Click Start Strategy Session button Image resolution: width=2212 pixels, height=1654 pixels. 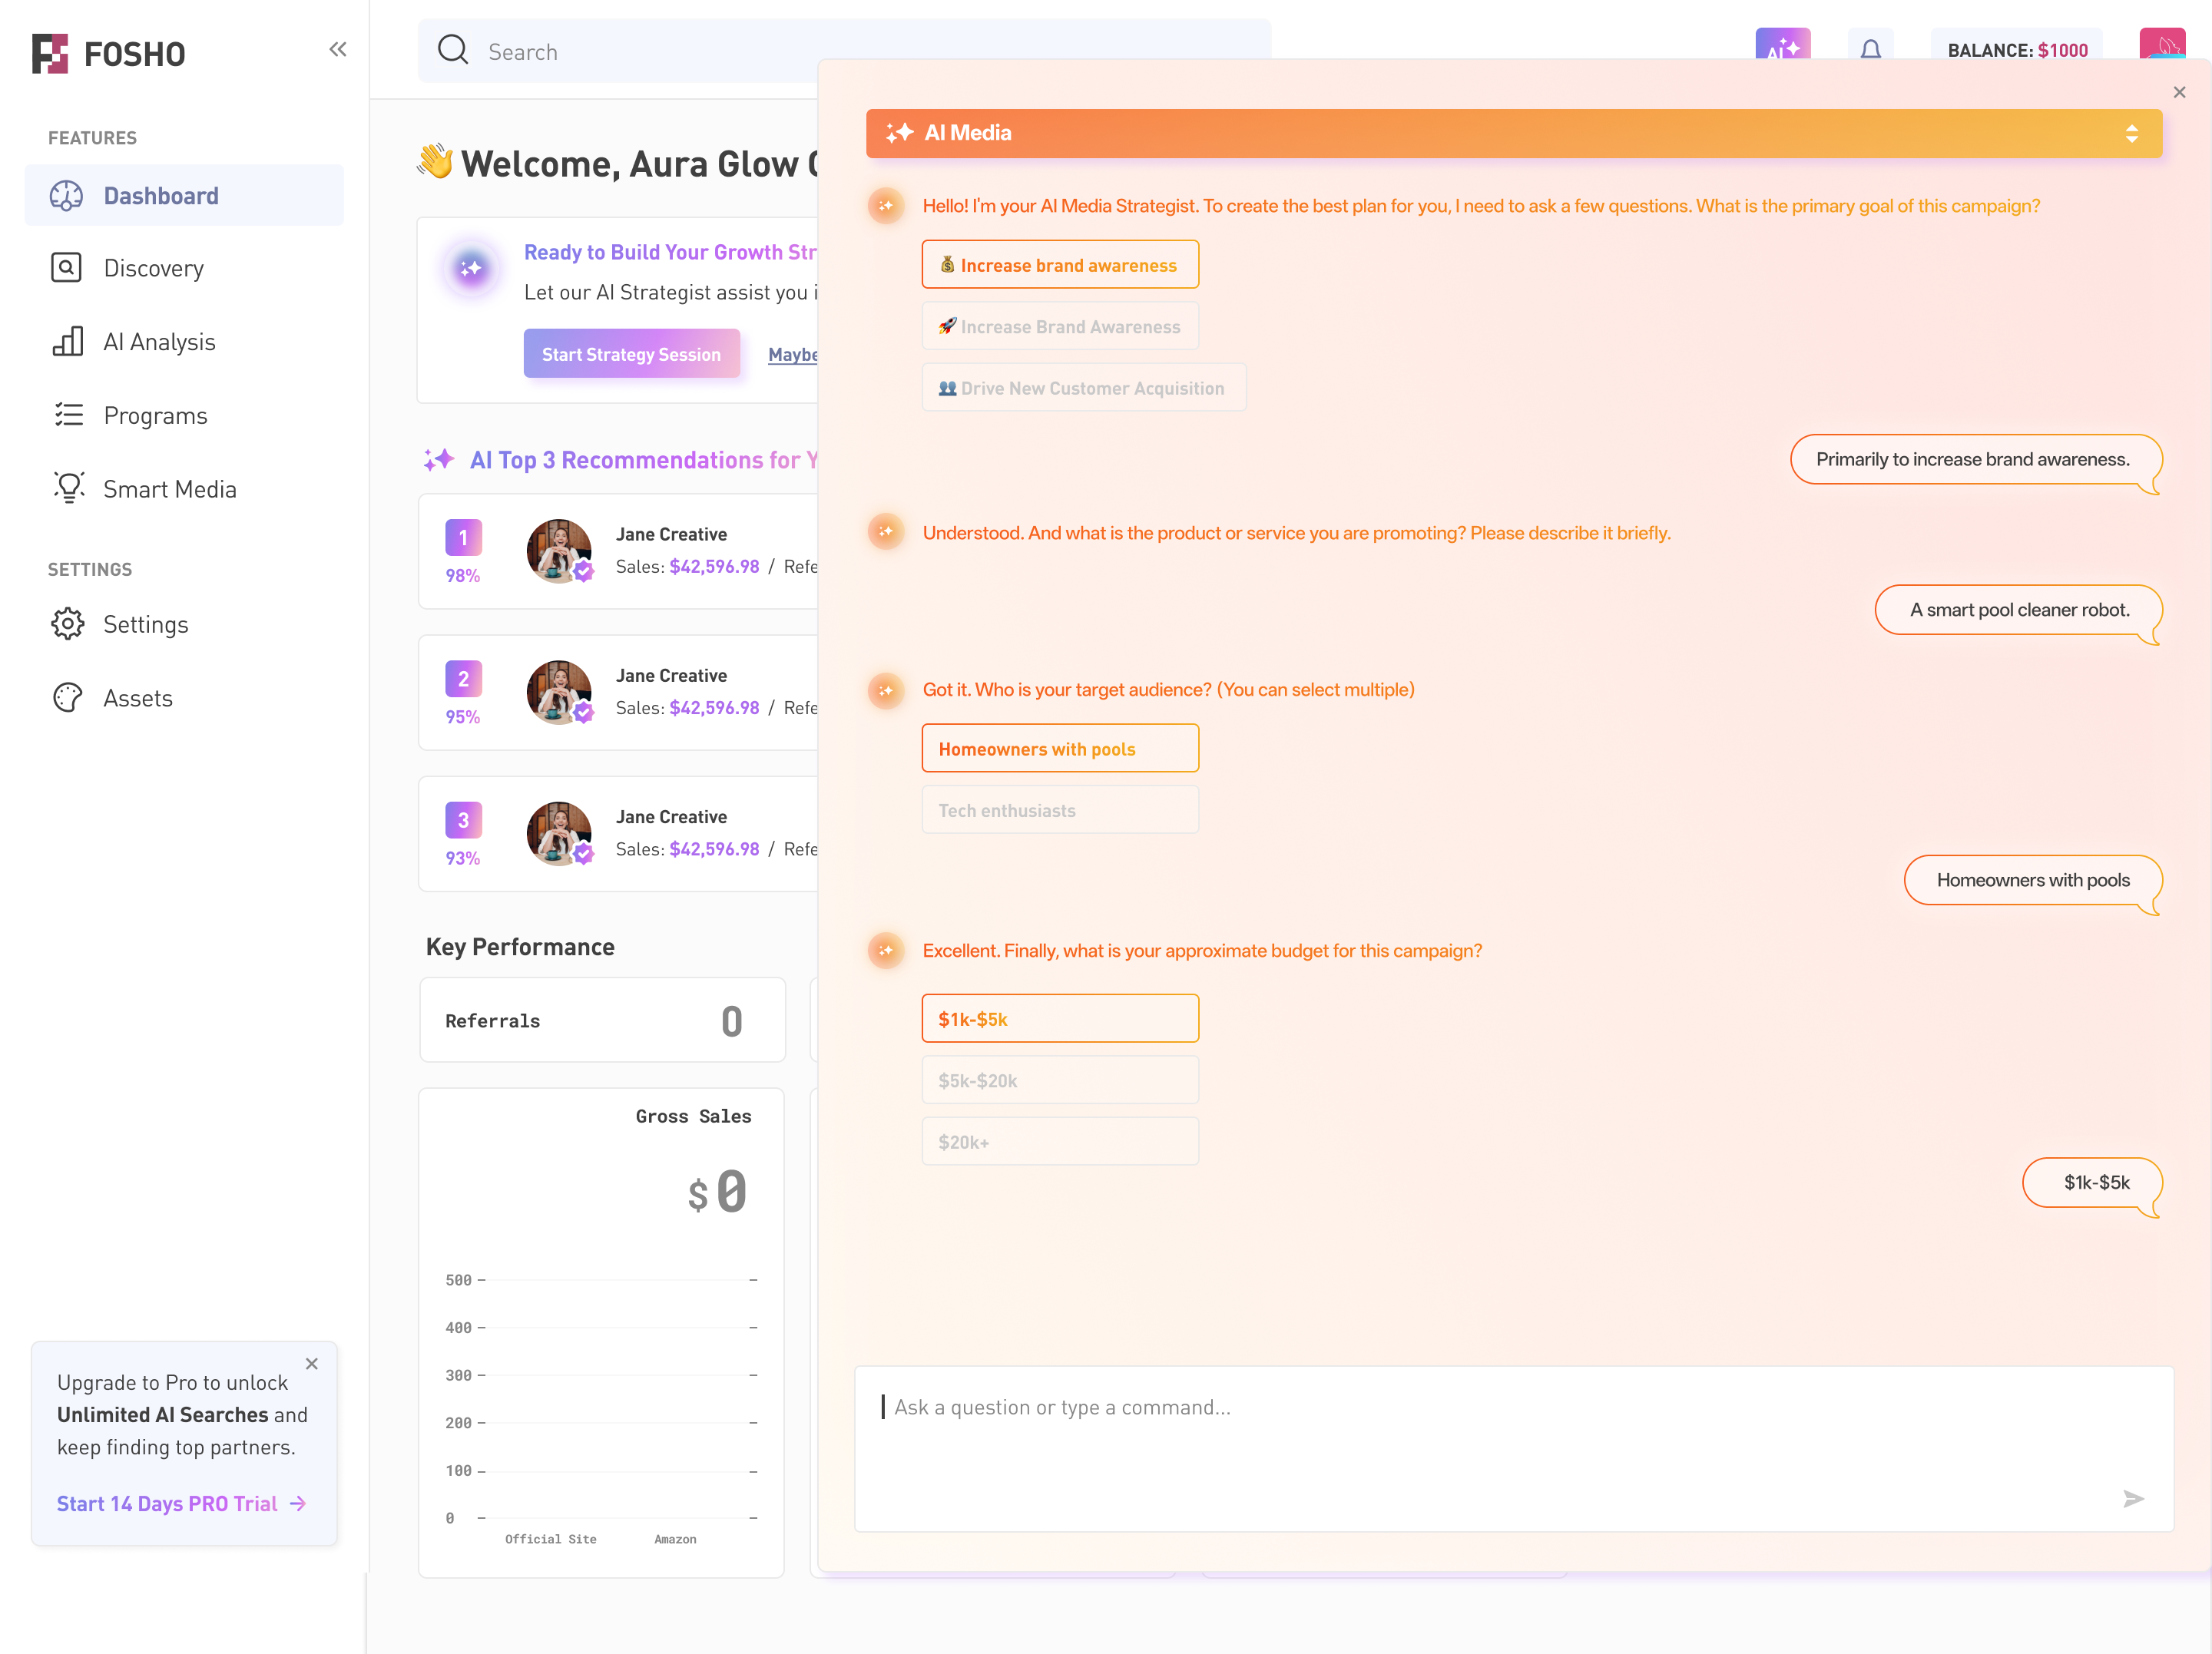coord(631,354)
